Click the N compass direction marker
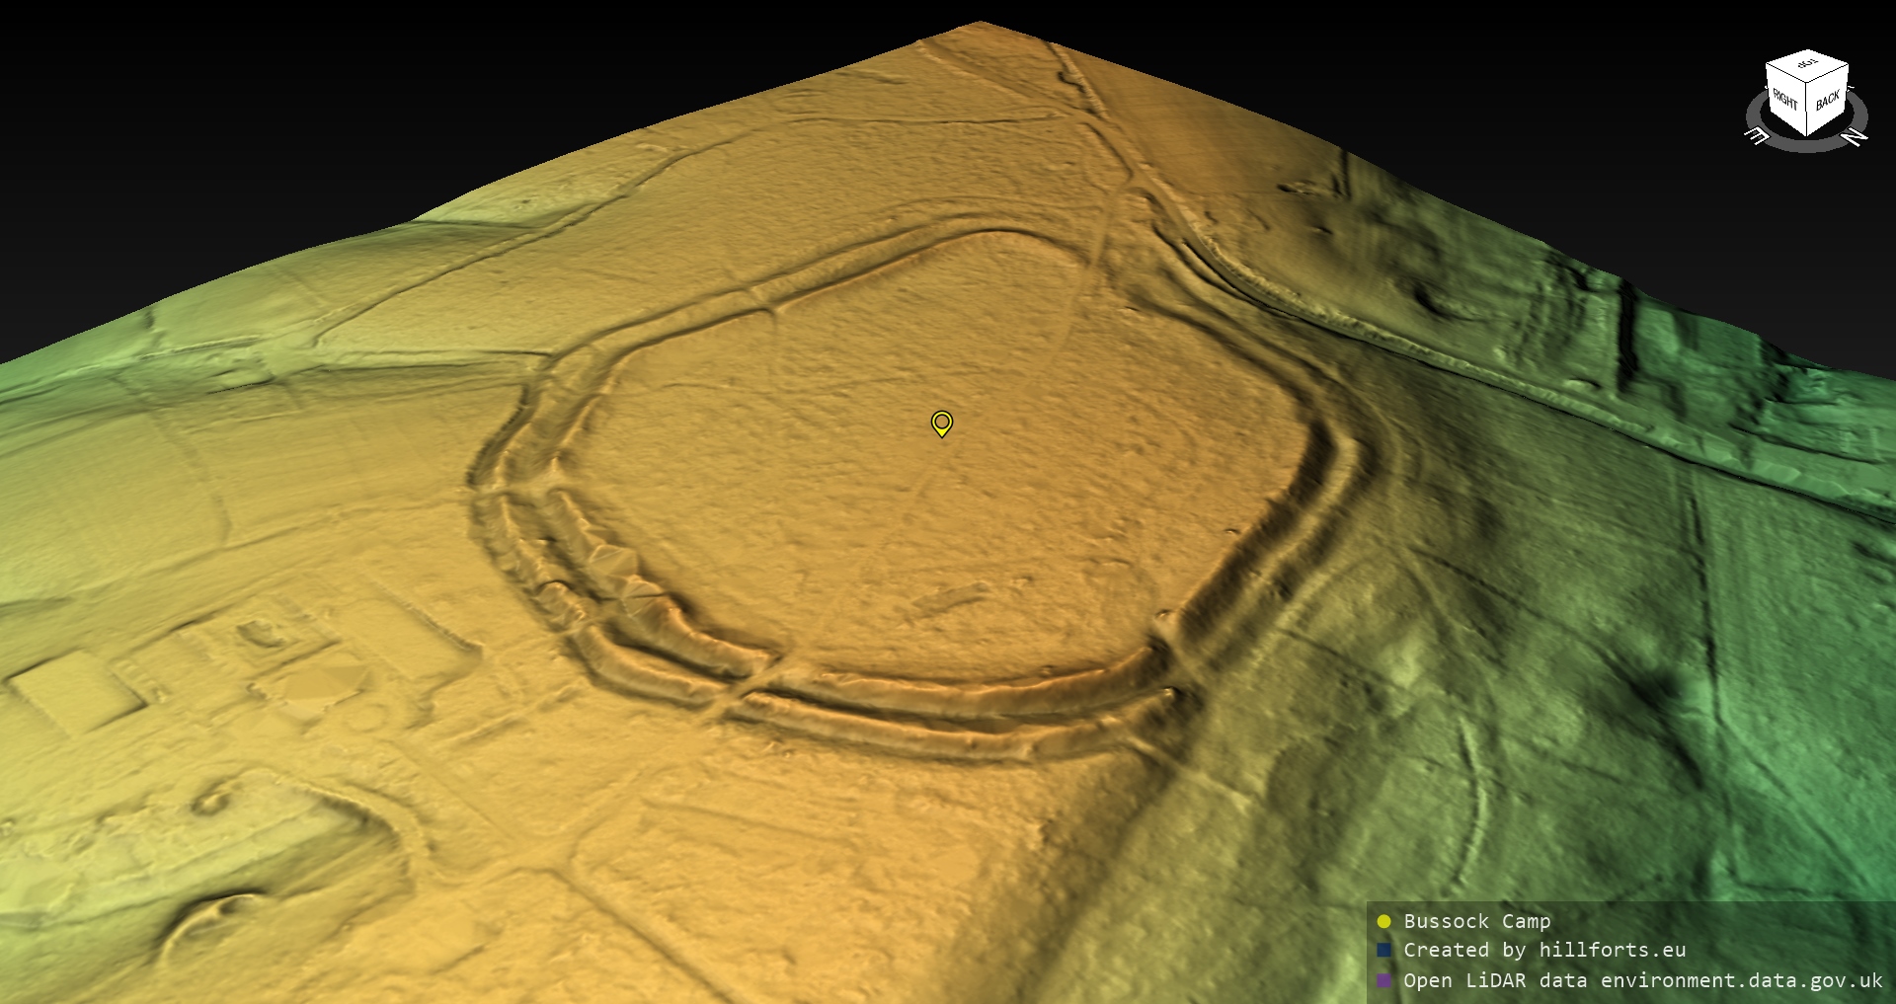This screenshot has height=1004, width=1896. [x=1855, y=136]
